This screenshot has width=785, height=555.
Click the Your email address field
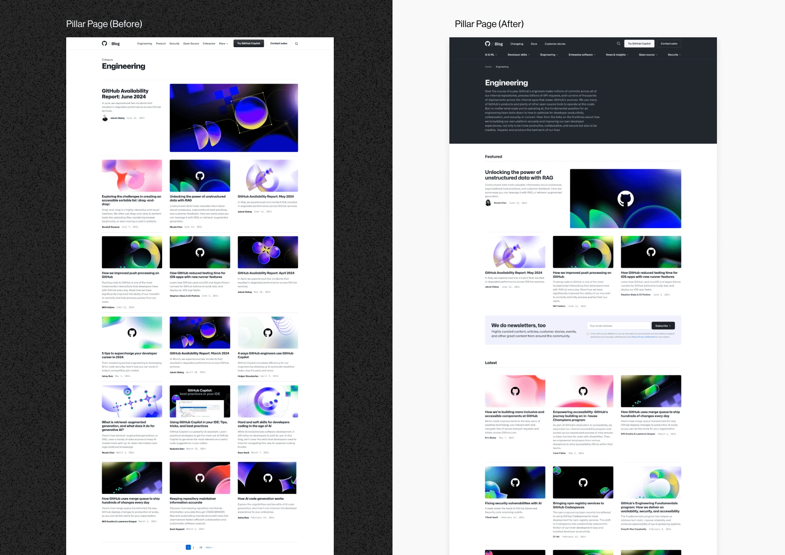click(619, 326)
